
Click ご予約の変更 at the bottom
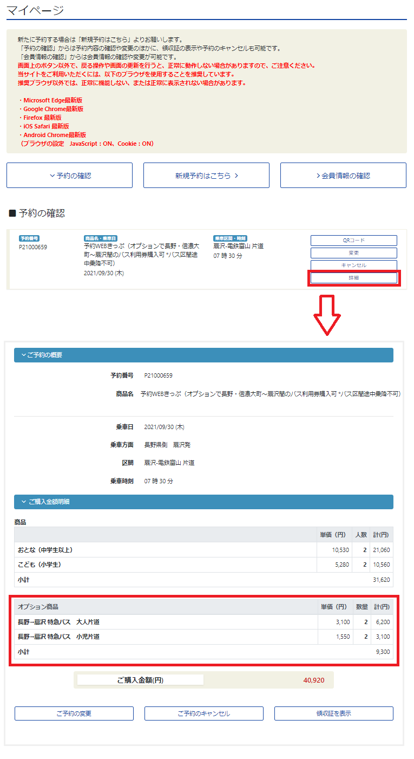point(74,713)
